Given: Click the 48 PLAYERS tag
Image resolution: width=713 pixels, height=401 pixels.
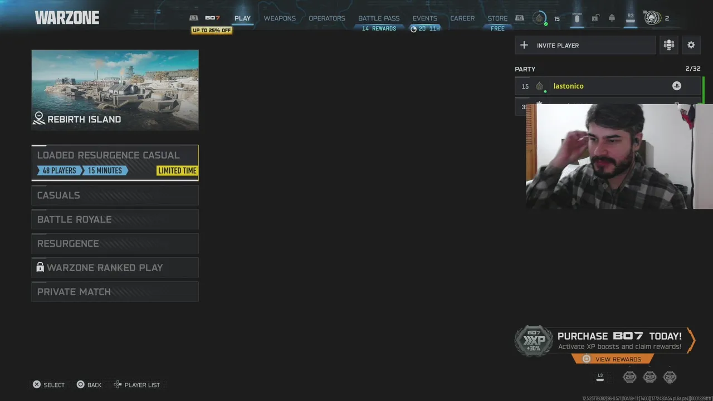Looking at the screenshot, I should tap(58, 170).
